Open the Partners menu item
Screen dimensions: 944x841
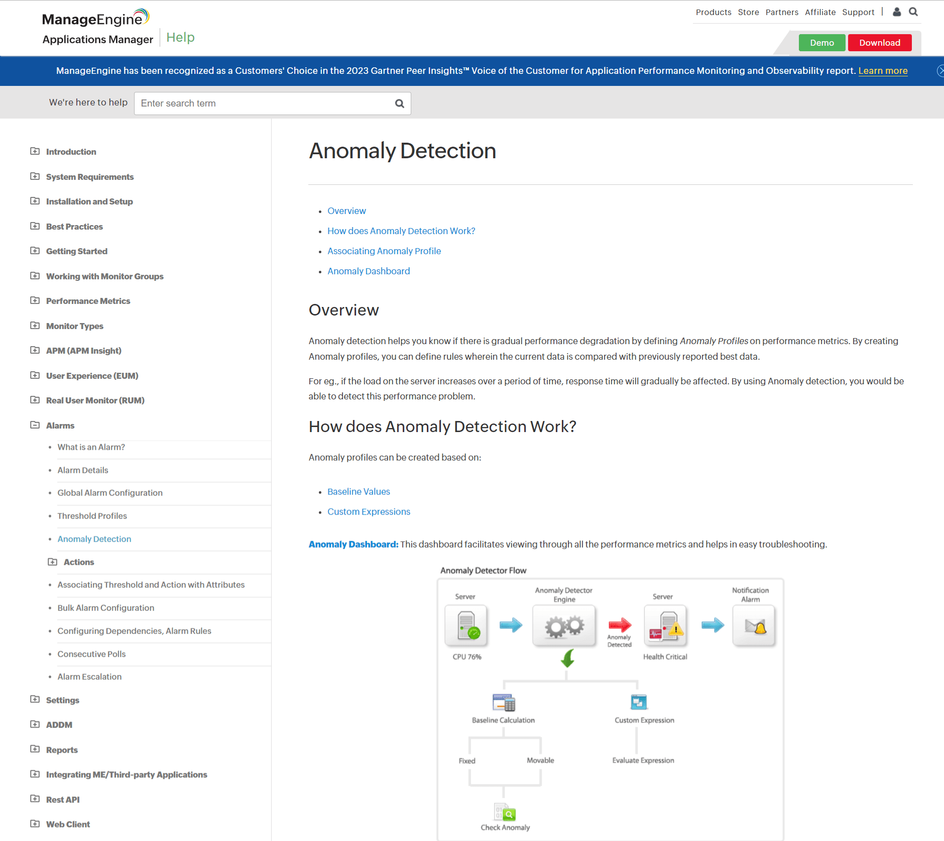pyautogui.click(x=782, y=12)
